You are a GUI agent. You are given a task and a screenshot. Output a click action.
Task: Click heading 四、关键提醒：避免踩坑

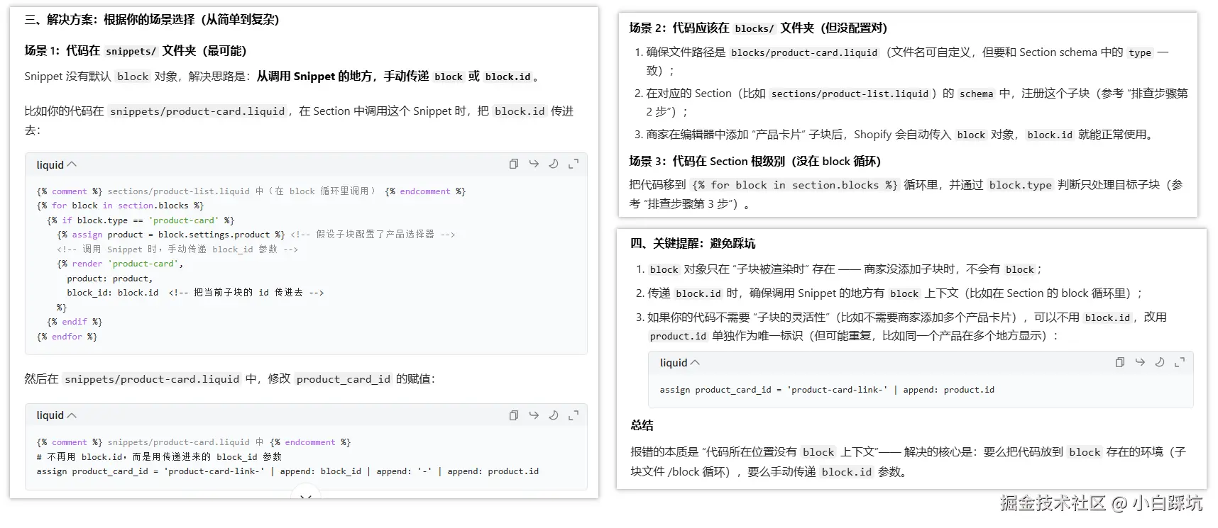[693, 244]
